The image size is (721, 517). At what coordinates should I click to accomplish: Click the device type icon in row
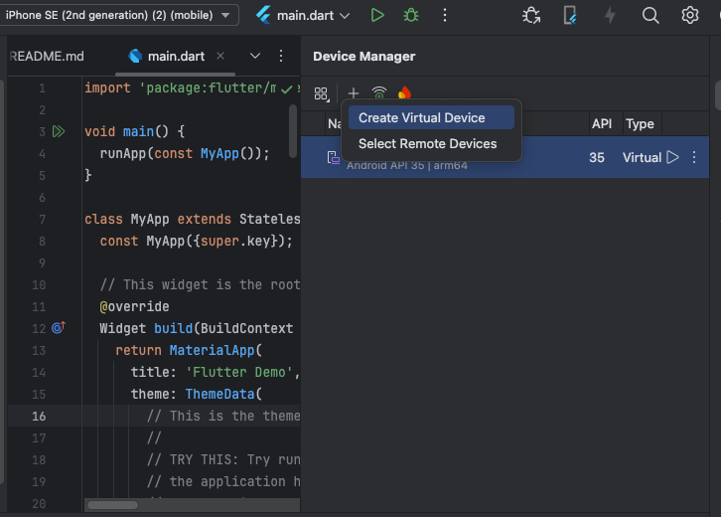pos(334,158)
